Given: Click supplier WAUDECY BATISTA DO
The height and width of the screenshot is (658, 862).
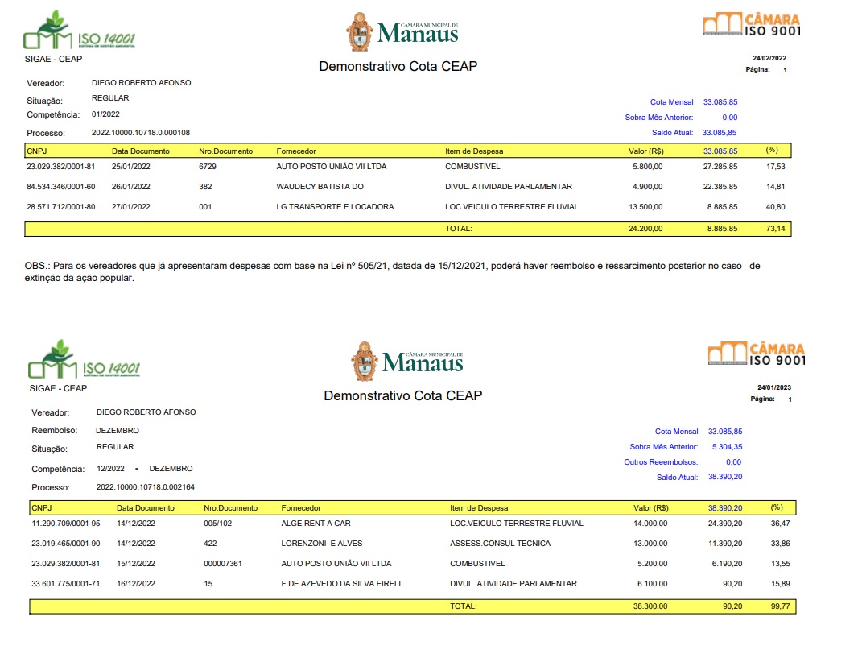Looking at the screenshot, I should point(320,187).
